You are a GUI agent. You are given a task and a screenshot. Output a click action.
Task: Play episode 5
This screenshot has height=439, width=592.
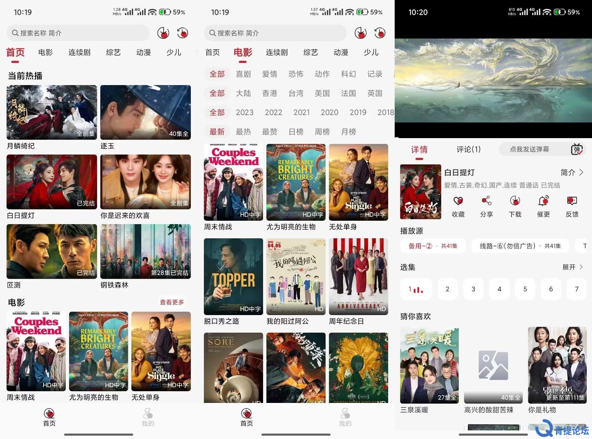click(x=525, y=289)
